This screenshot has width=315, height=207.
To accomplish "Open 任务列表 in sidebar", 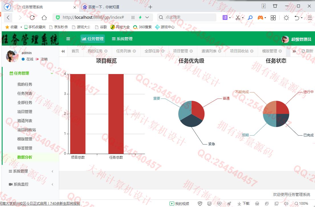I will coord(25,93).
